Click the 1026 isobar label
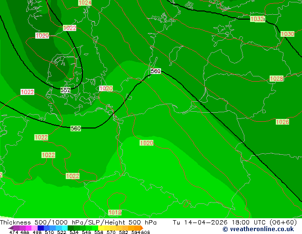Viewport: 302px width, 234px height. pos(282,122)
